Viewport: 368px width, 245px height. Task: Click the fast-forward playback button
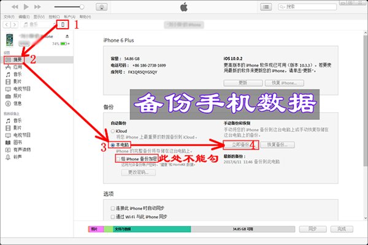[37, 7]
